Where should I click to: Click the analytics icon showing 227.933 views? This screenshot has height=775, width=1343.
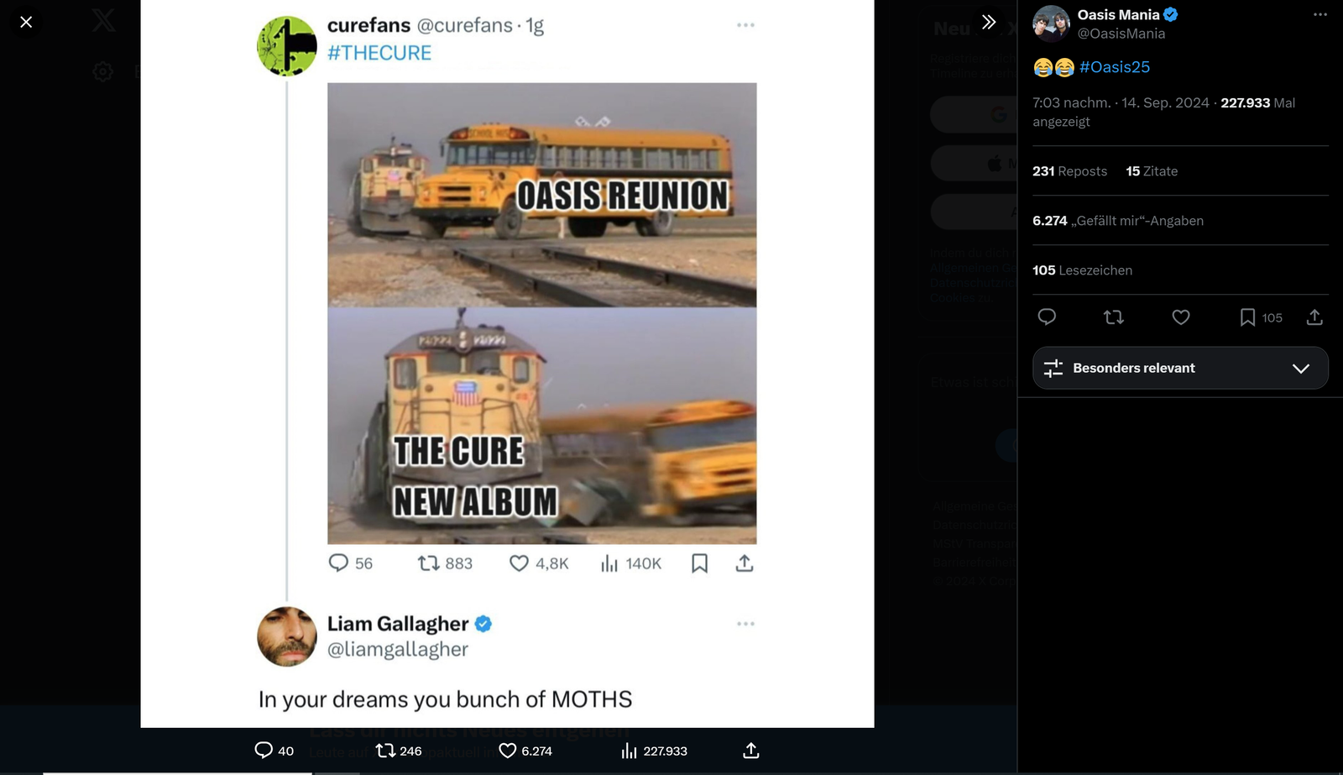[x=628, y=751]
